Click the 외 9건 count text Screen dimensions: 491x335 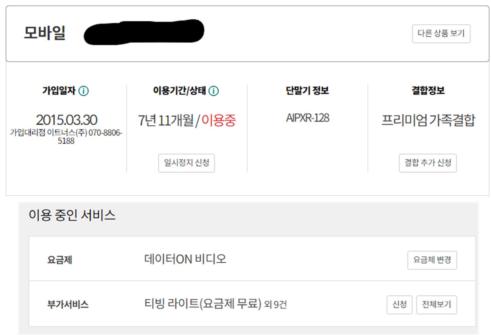[x=275, y=305]
